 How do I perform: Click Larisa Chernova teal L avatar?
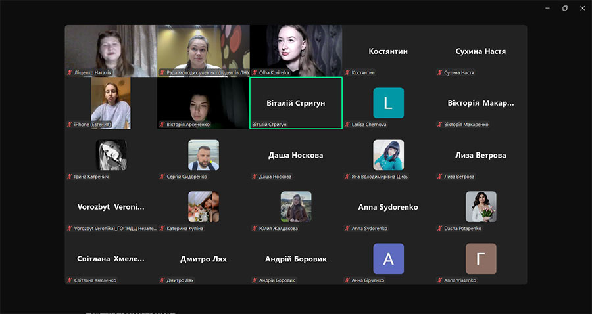pyautogui.click(x=389, y=103)
